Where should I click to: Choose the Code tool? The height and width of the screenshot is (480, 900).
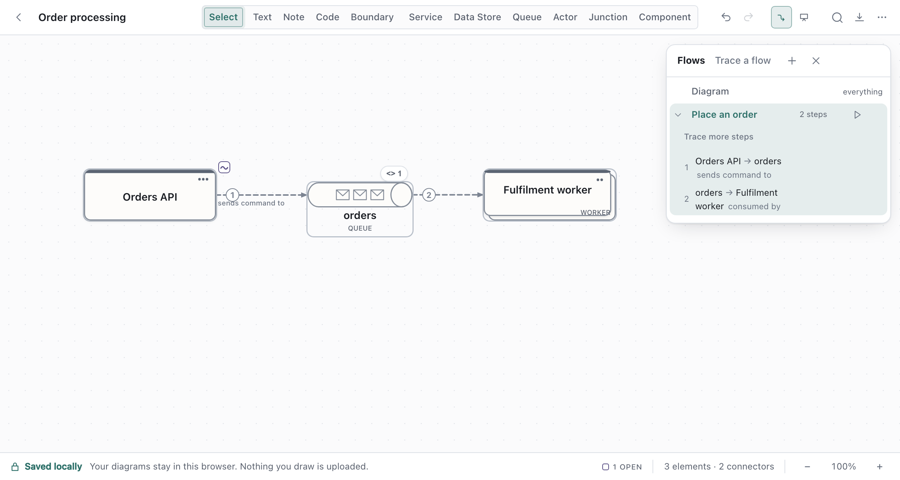[327, 17]
